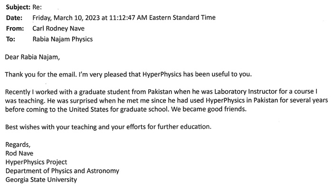The image size is (333, 192).
Task: Click the Subject label
Action: point(18,7)
